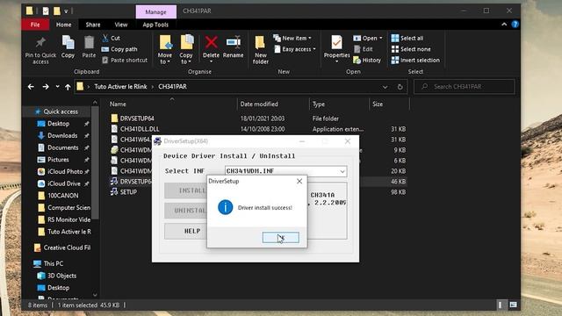The width and height of the screenshot is (562, 316).
Task: Open the 100CANON folder in sidebar
Action: [x=62, y=196]
